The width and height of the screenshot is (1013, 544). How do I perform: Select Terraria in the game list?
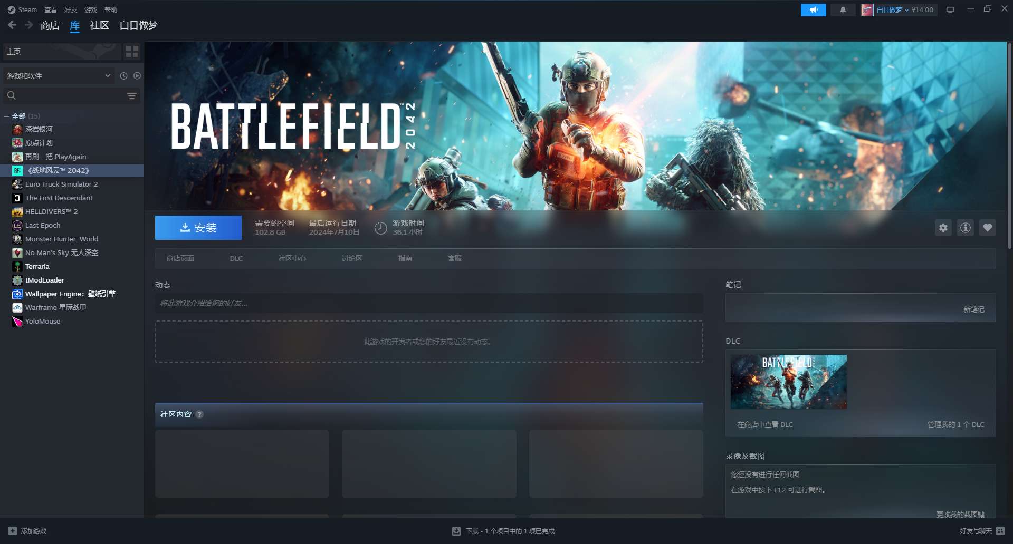tap(37, 267)
